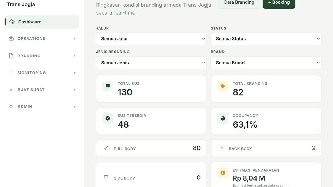Screen dimensions: 333x187
Task: Open the Semua Status dropdown
Action: tap(266, 39)
